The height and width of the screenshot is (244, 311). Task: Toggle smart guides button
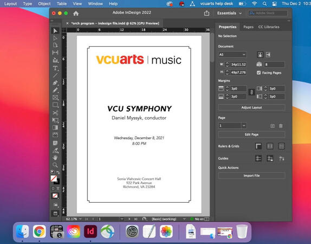[x=281, y=158]
